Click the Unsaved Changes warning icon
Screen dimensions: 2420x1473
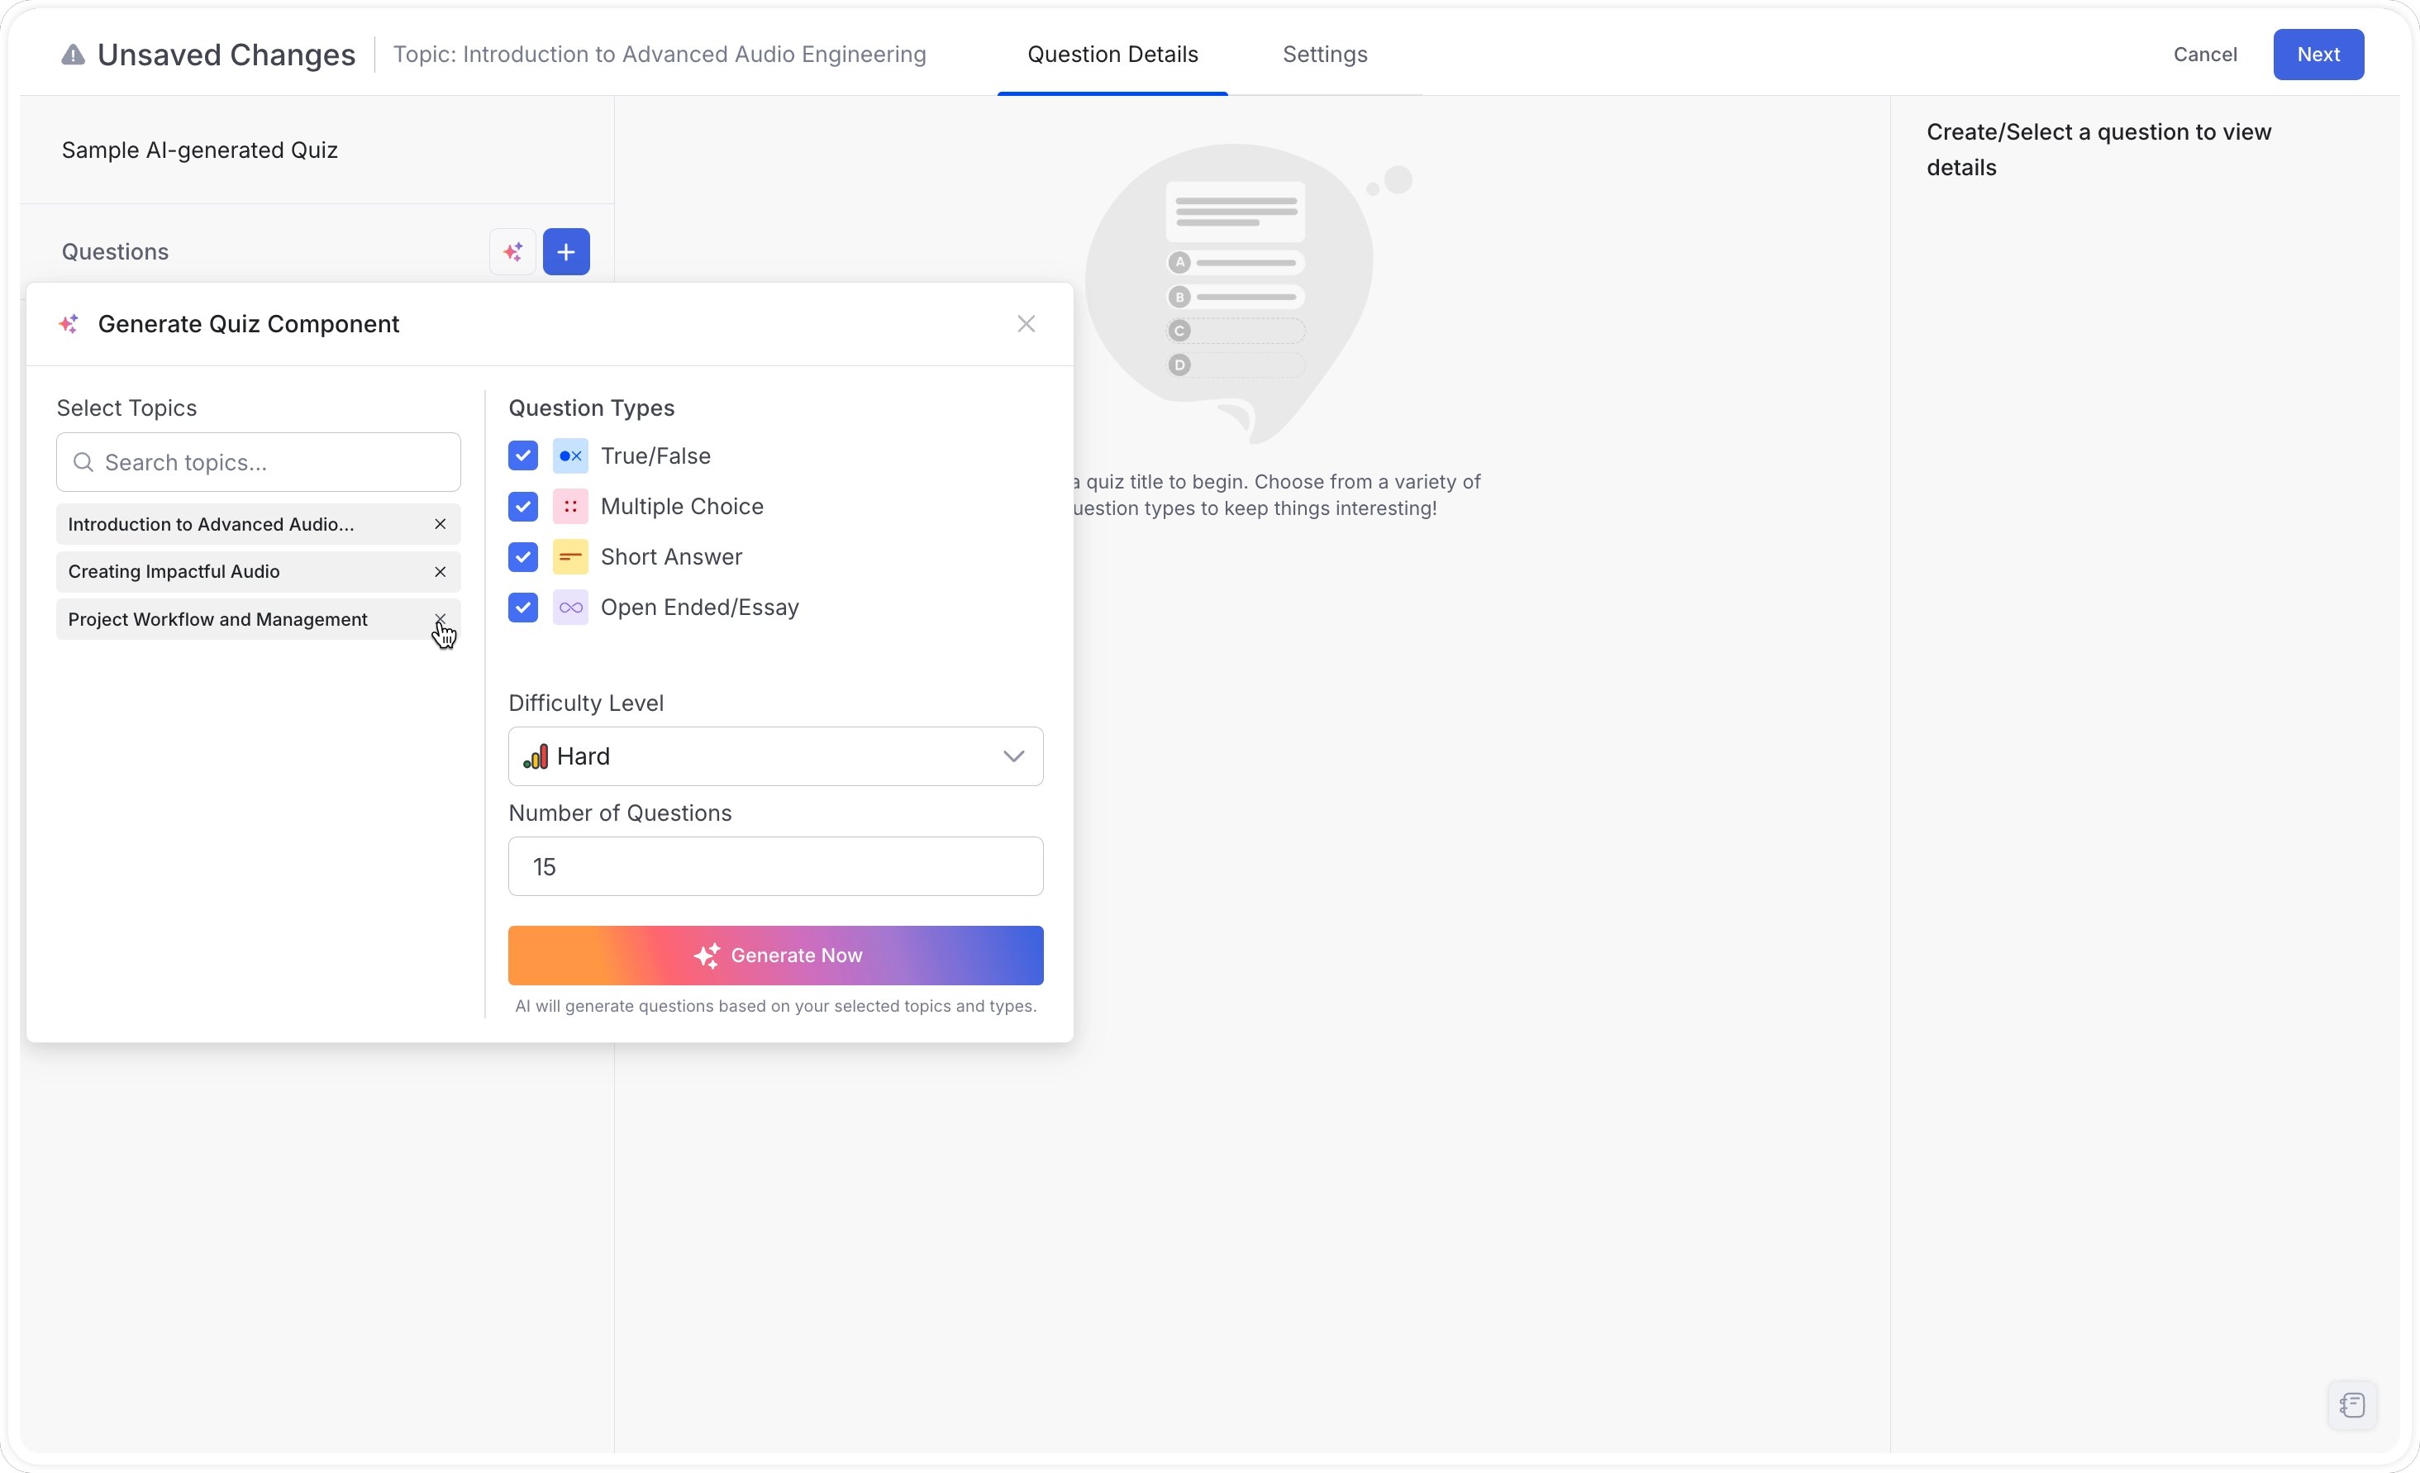(x=73, y=55)
